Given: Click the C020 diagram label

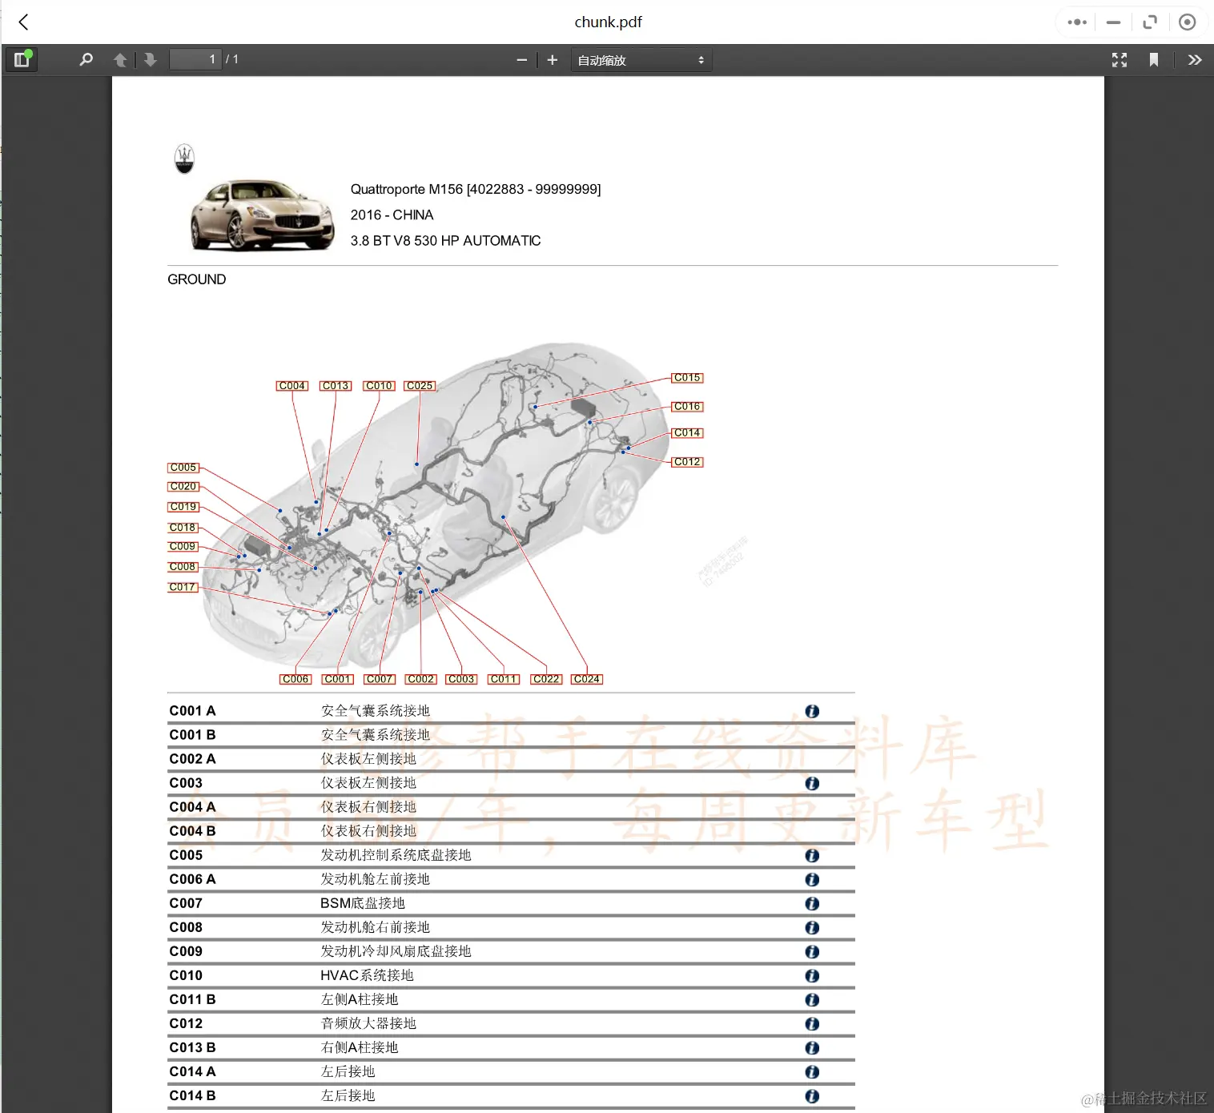Looking at the screenshot, I should tap(183, 487).
